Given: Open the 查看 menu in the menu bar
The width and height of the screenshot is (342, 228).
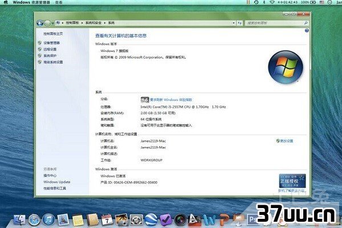Looking at the screenshot, I should point(59,2).
